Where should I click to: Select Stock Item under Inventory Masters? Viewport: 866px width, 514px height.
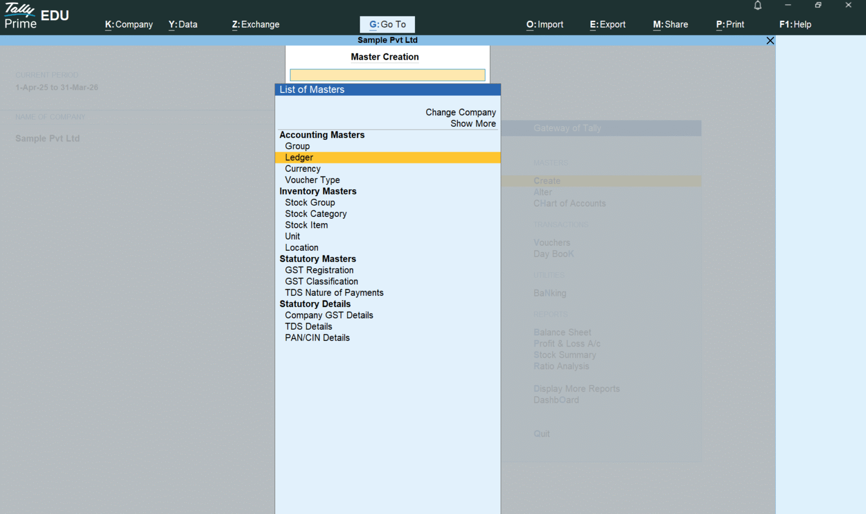(306, 225)
